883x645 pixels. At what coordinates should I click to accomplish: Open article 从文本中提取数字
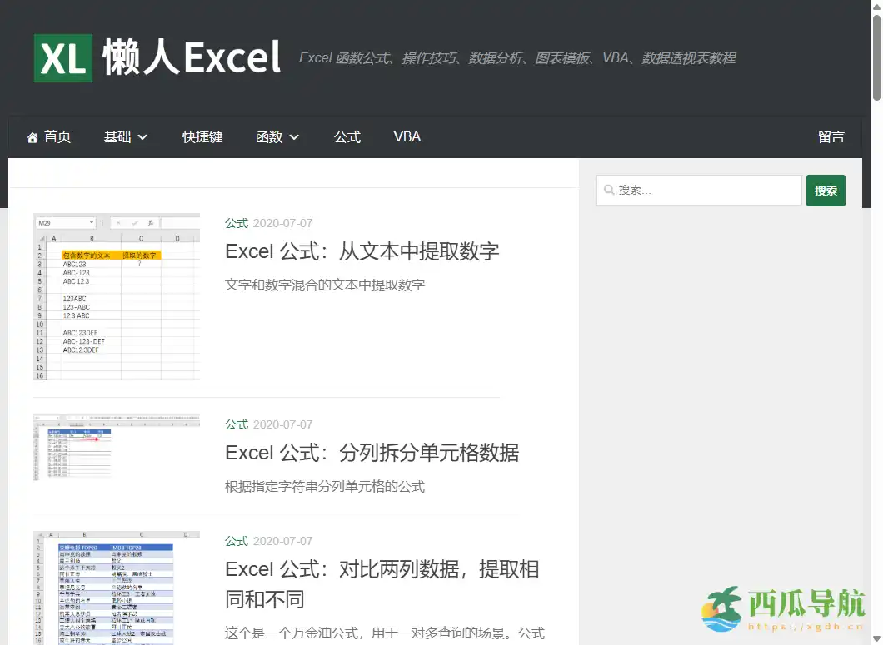[362, 251]
